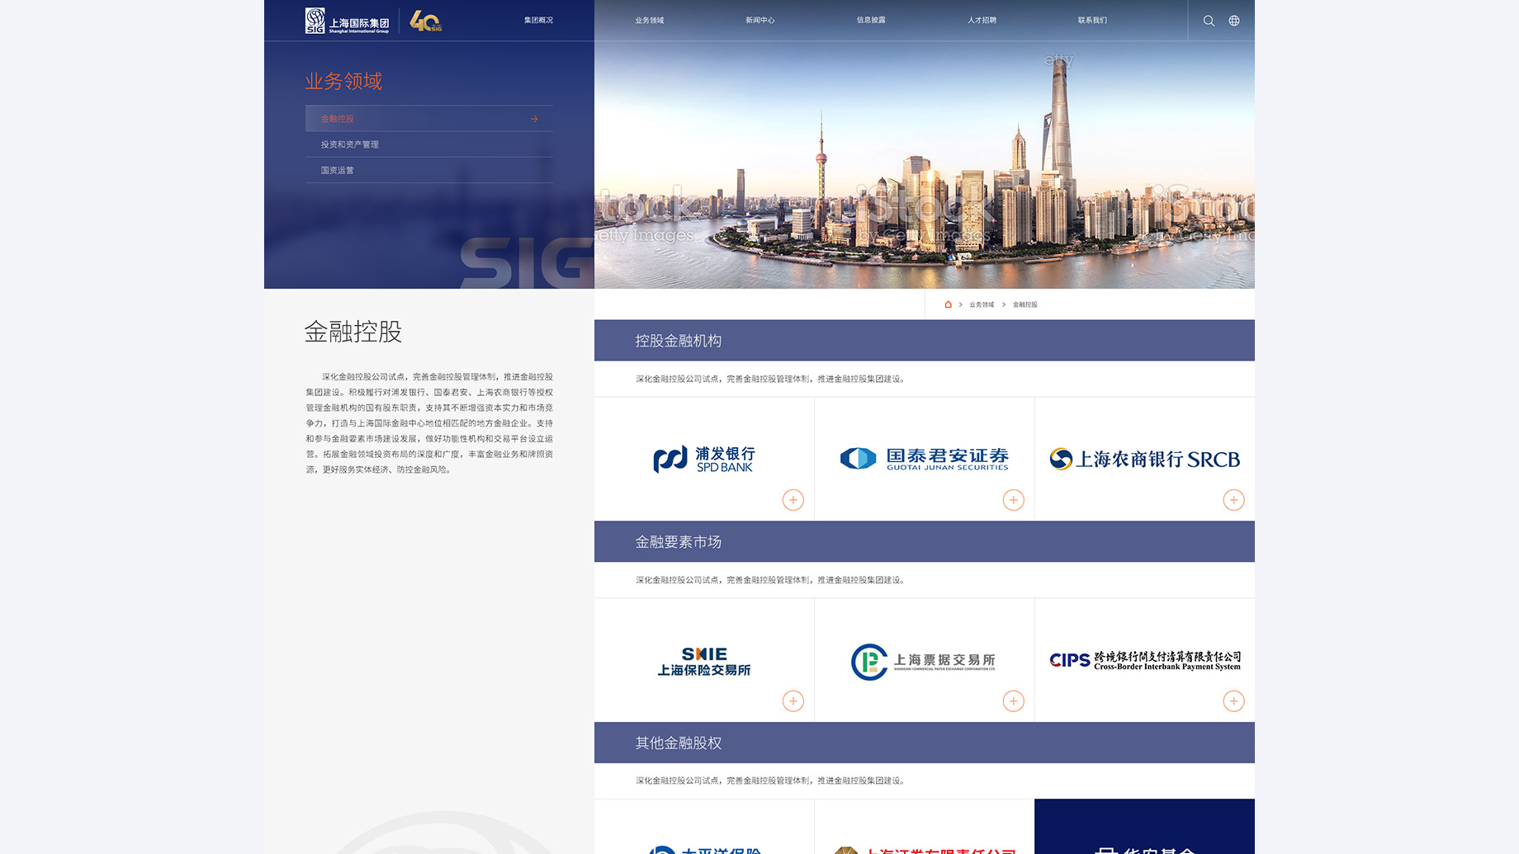Image resolution: width=1519 pixels, height=854 pixels.
Task: Open 人才招聘 menu
Action: 982,20
